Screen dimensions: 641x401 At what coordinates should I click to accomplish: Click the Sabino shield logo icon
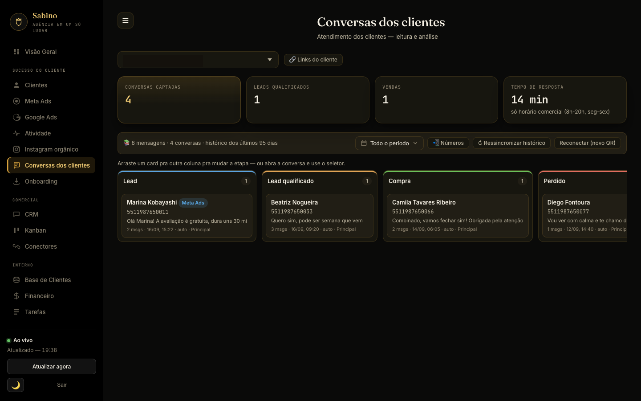click(x=19, y=22)
